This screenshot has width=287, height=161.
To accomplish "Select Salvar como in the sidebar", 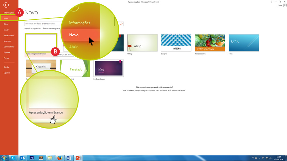I will (x=9, y=35).
